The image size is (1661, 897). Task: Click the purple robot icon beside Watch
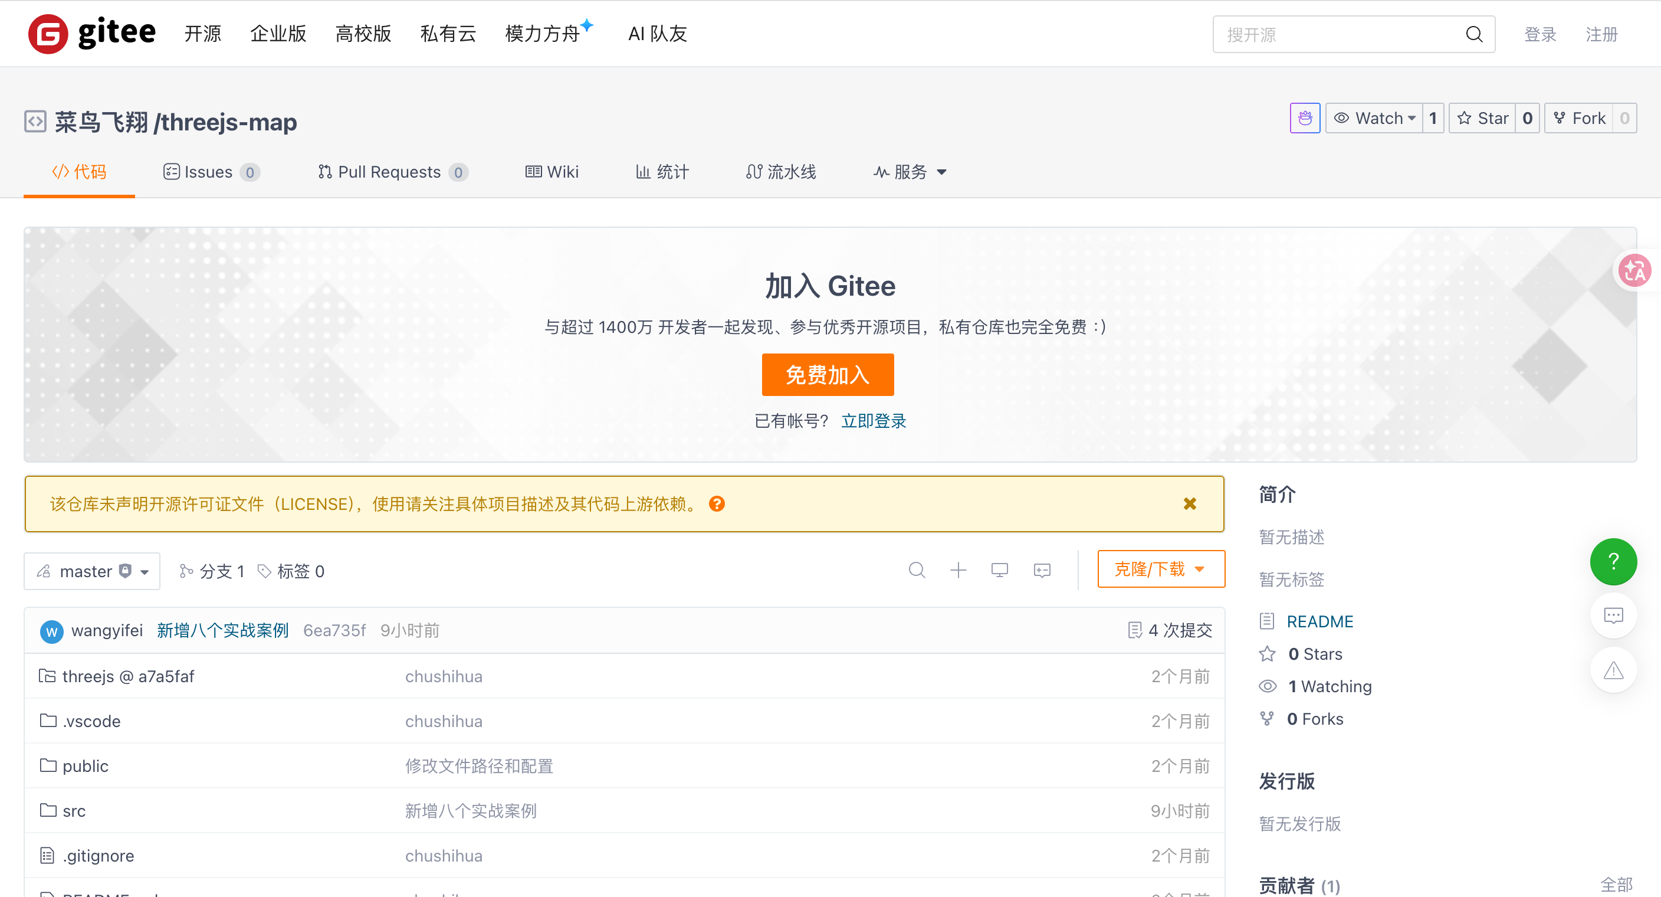point(1305,118)
